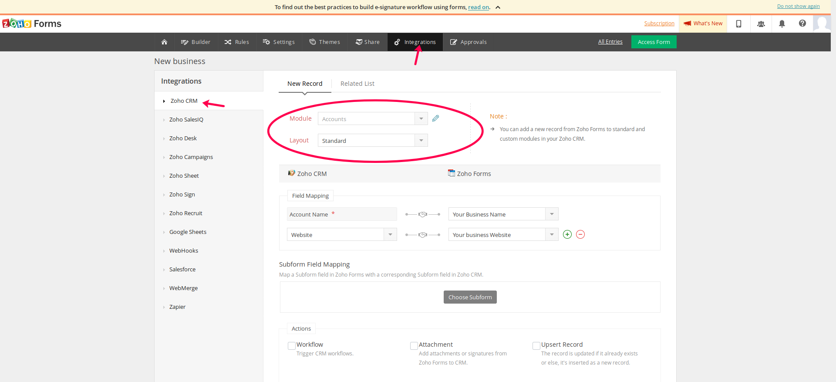
Task: Add a field mapping row with plus icon
Action: coord(567,234)
